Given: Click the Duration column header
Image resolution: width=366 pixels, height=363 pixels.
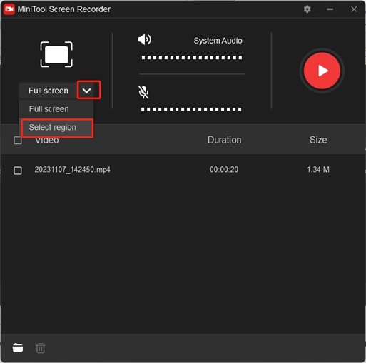Looking at the screenshot, I should click(x=224, y=140).
